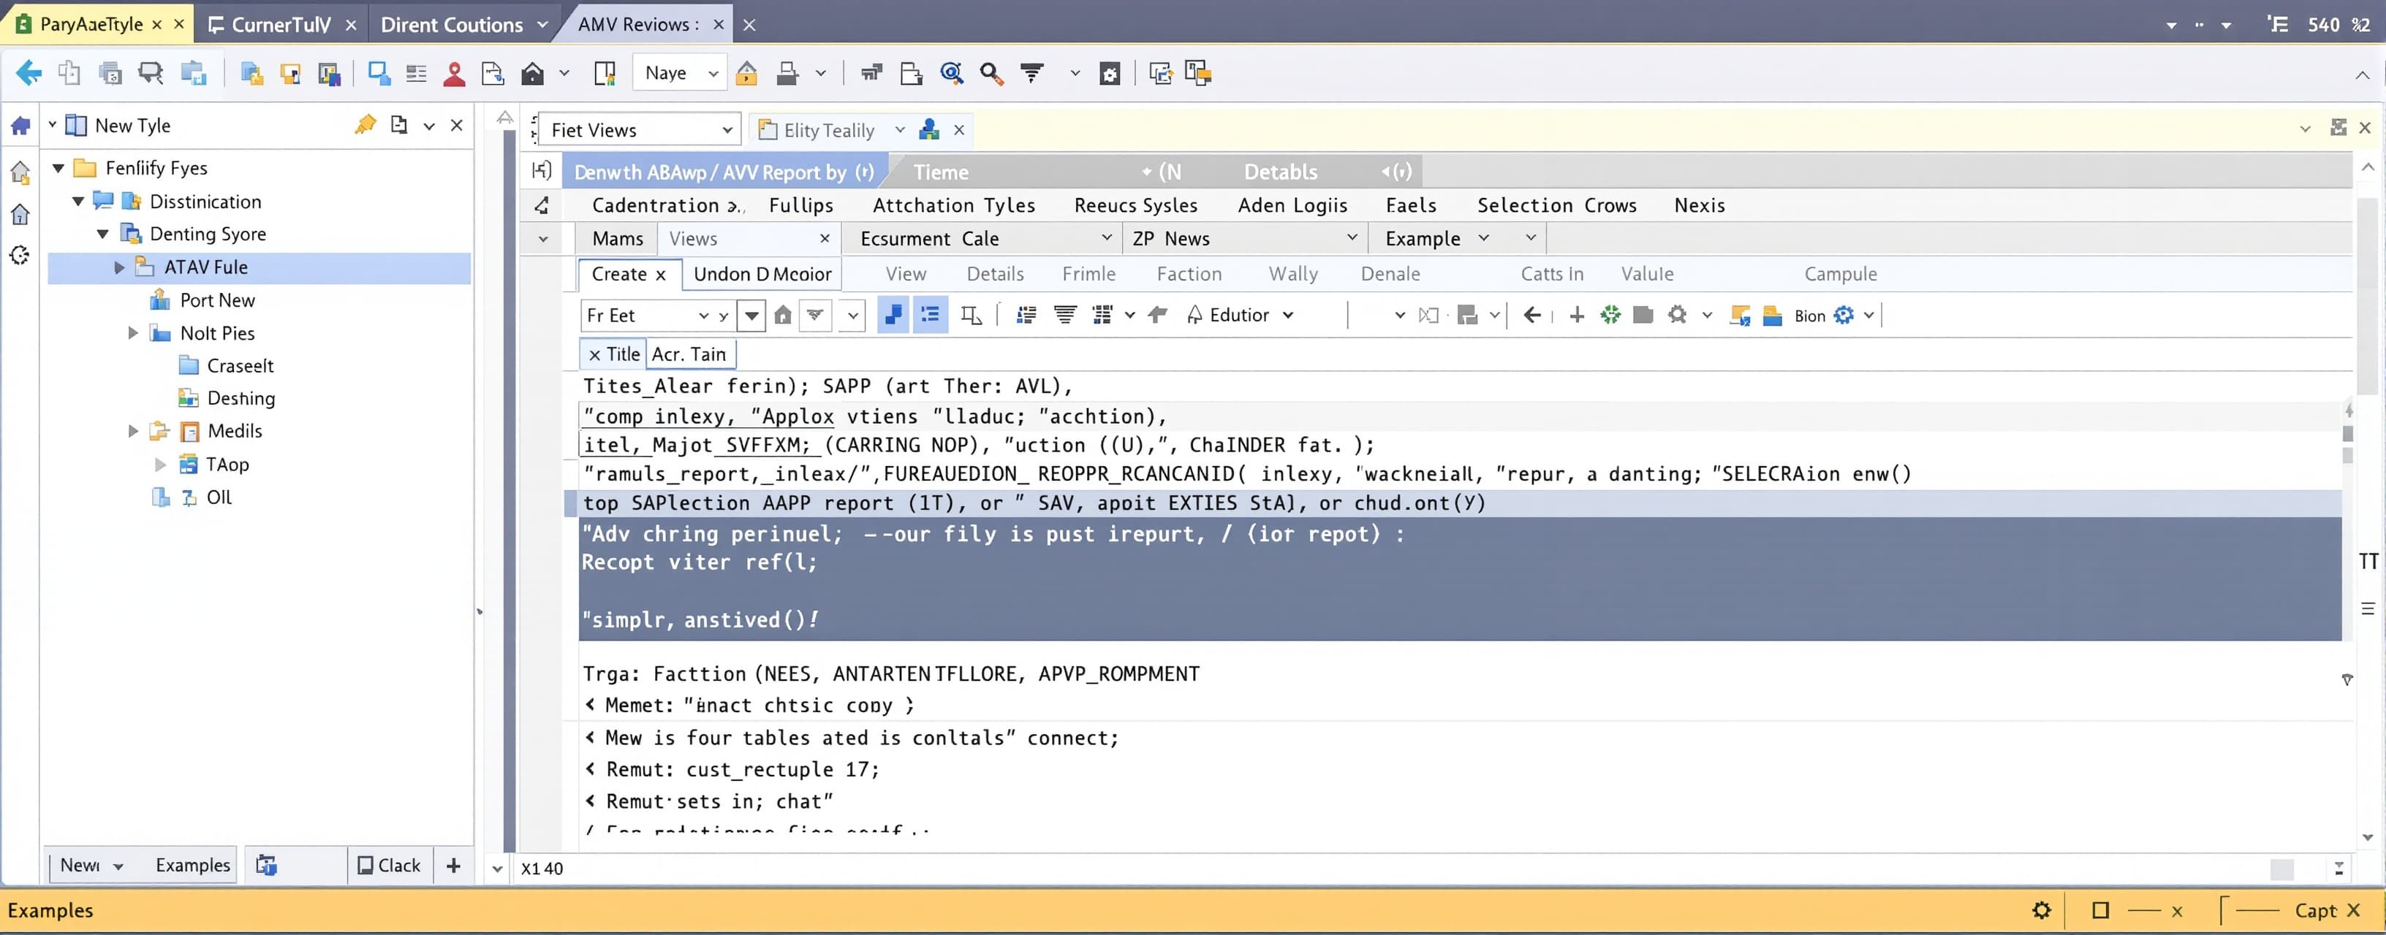Click the plus icon in the editor toolbar

pos(1577,315)
